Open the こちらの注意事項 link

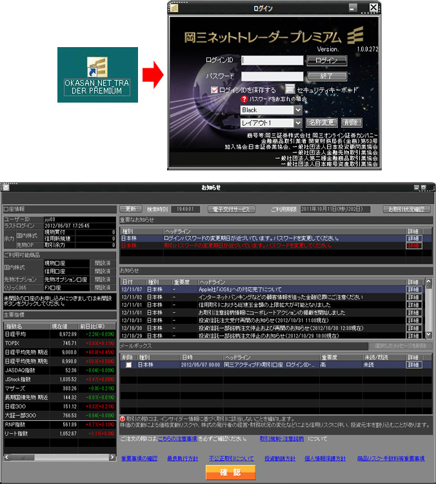[x=177, y=439]
